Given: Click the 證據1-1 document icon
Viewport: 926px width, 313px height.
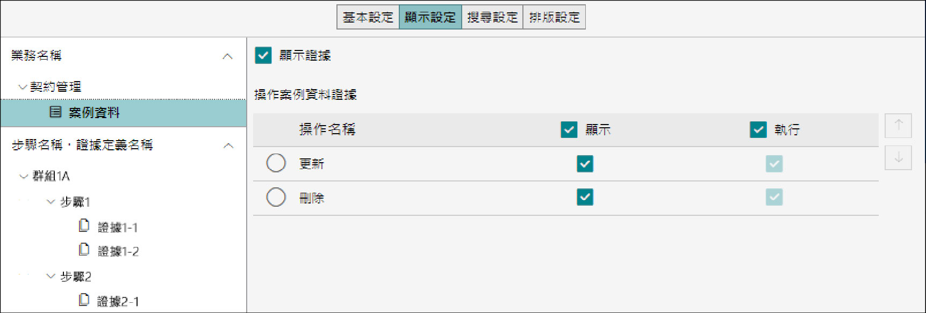Looking at the screenshot, I should coord(84,226).
